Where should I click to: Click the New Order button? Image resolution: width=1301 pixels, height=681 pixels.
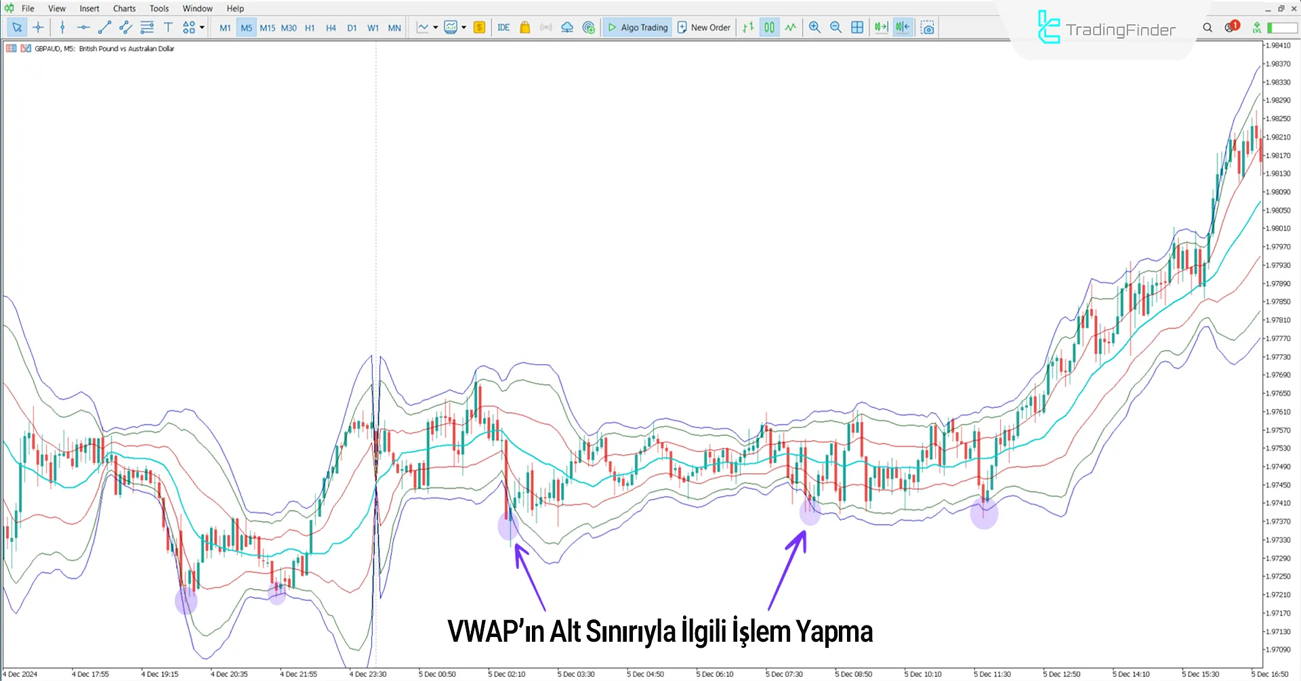(x=703, y=27)
